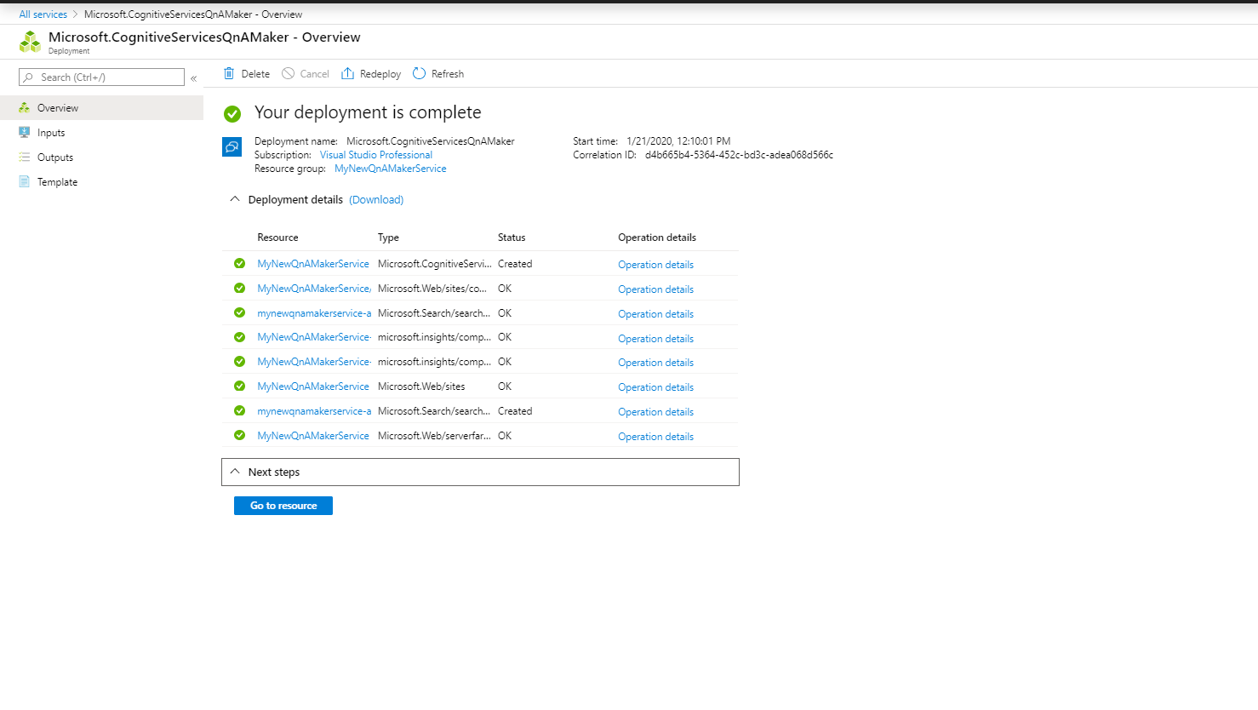Click the Resource column header
The width and height of the screenshot is (1258, 710).
click(x=277, y=238)
